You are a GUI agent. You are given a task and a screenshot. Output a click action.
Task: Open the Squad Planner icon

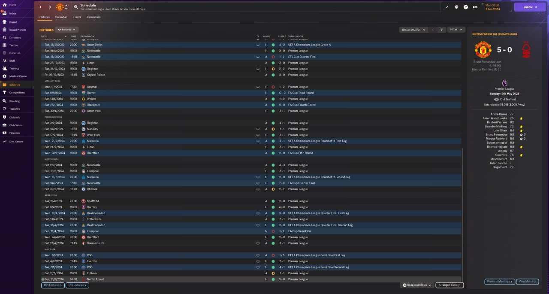coord(4,30)
